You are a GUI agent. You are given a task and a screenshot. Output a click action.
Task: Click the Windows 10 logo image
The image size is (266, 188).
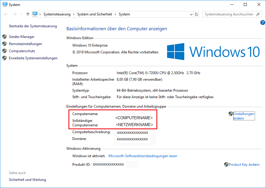(213, 52)
